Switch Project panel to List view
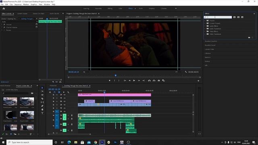 point(7,134)
